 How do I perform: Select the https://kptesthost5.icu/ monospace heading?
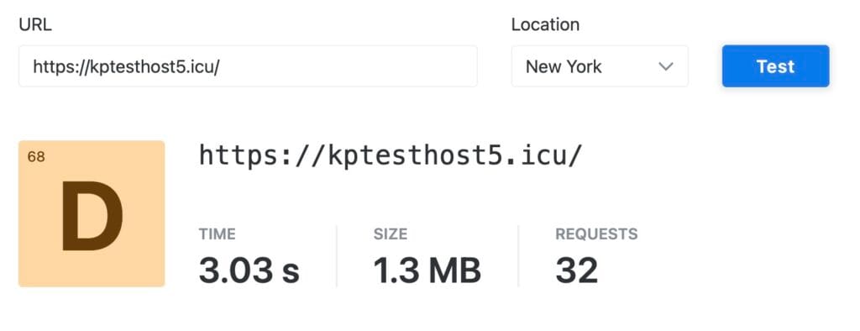coord(390,155)
